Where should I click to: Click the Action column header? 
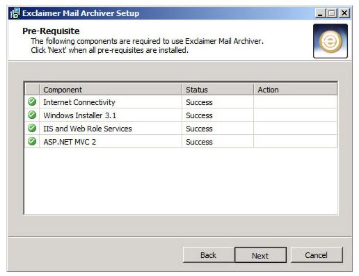295,90
